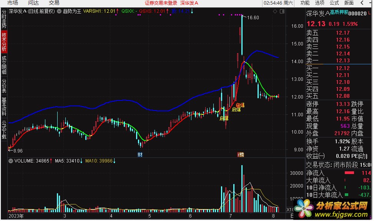The width and height of the screenshot is (374, 221).
Task: Select 卖四 price 12.16
Action: click(343, 40)
